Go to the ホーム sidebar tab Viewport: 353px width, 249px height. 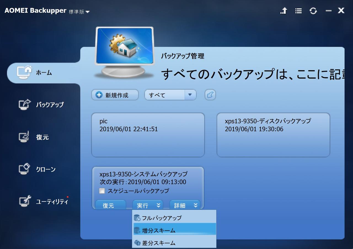click(44, 73)
